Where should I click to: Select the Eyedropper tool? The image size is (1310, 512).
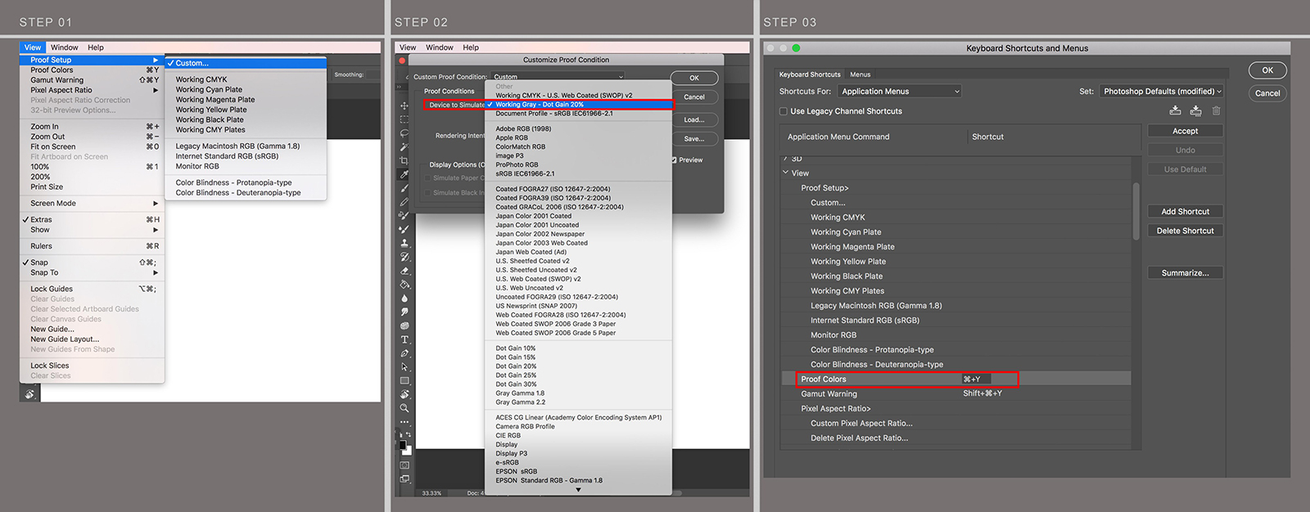(404, 174)
